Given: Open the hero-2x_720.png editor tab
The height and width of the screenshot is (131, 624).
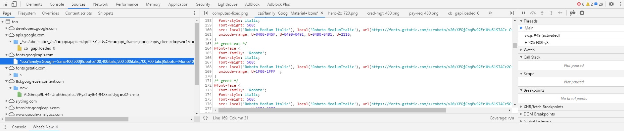Looking at the screenshot, I should tap(343, 13).
